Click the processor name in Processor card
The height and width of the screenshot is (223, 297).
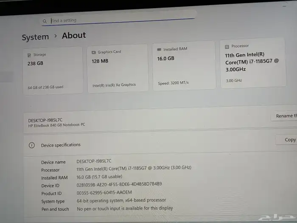252,62
